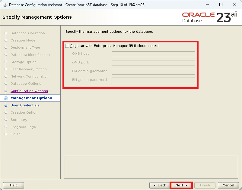Click 'Specify the management options for the database.' text
Viewport: 242px width, 190px height.
coord(109,32)
